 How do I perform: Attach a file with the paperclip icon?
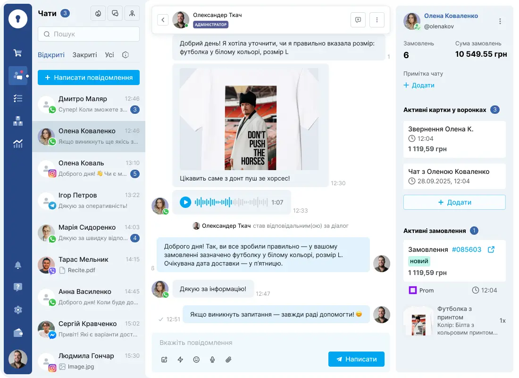coord(228,360)
